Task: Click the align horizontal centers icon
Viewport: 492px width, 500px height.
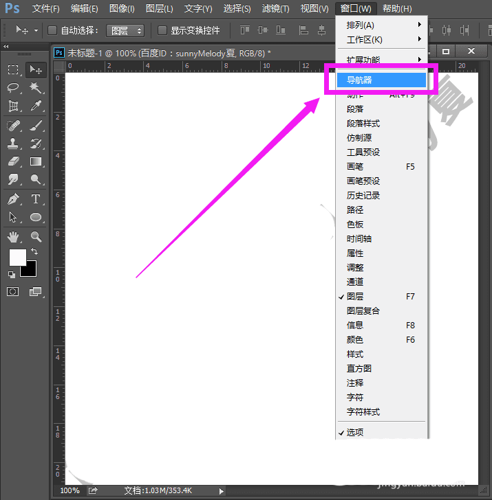Action: [321, 30]
